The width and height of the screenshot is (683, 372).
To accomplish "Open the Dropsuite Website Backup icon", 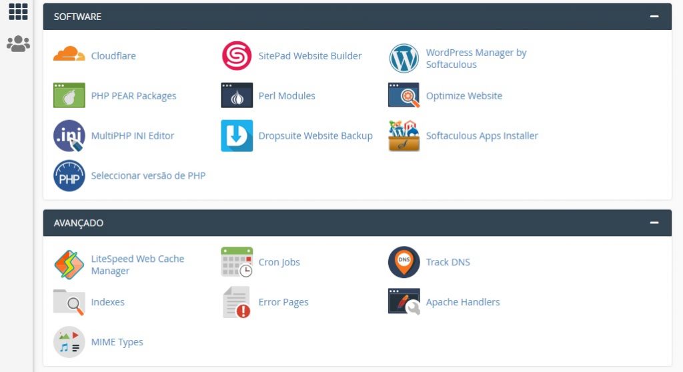I will (237, 135).
